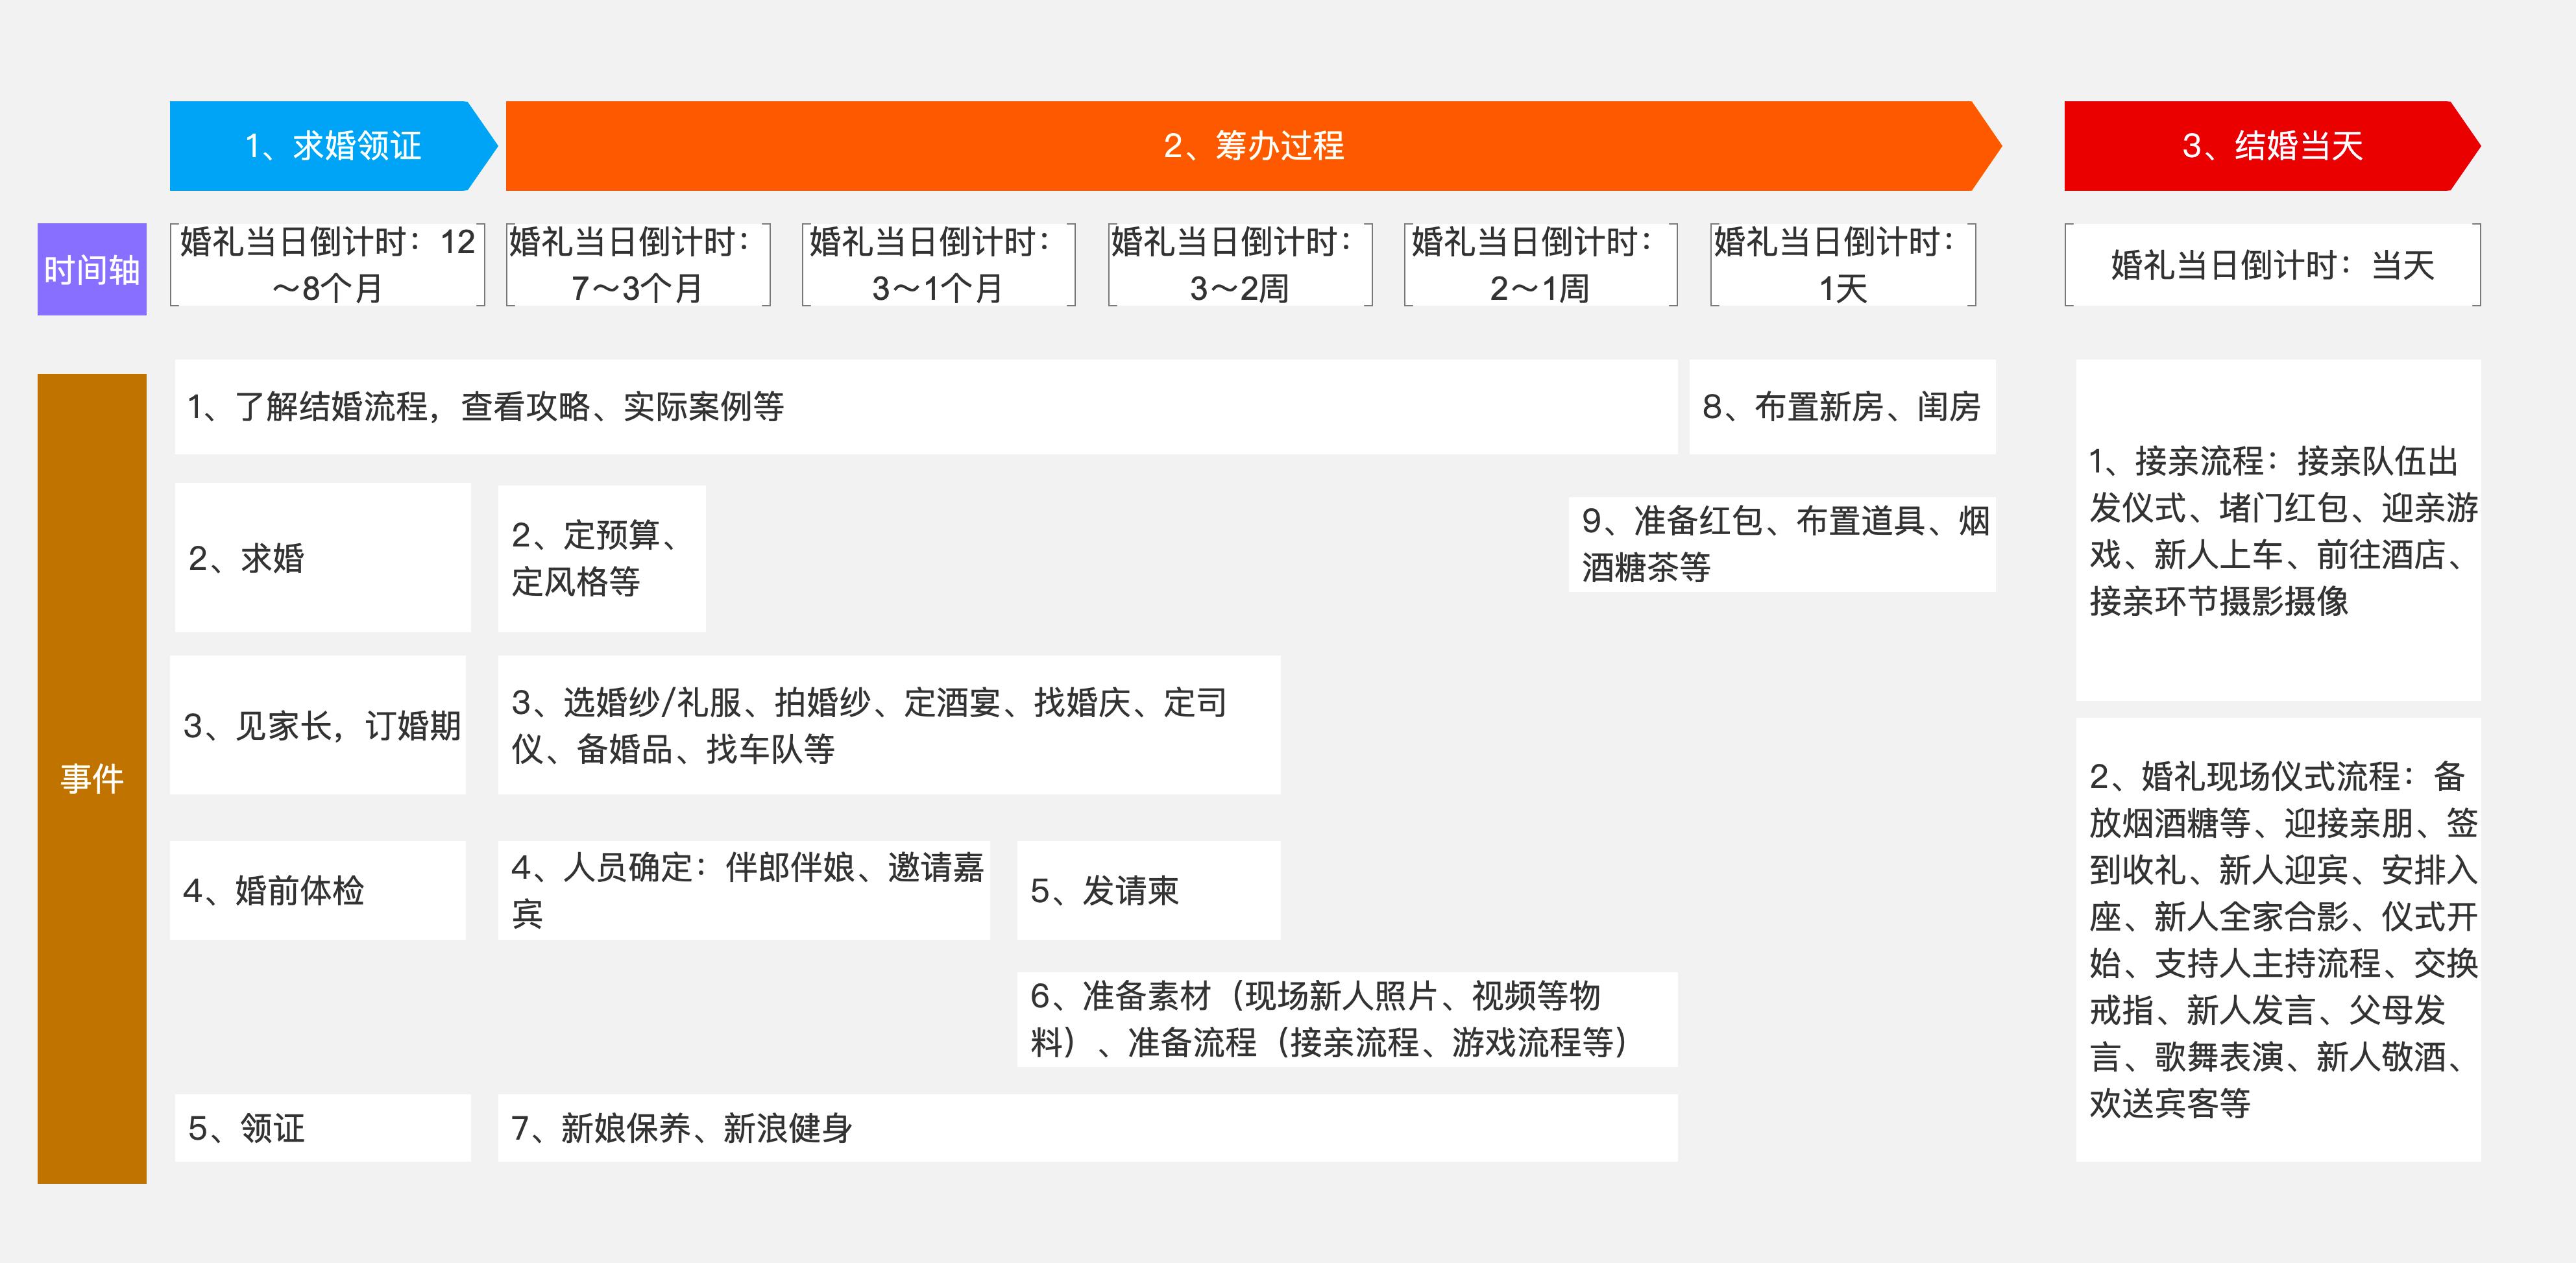Screen dimensions: 2576x1263
Task: Click the countdown box '1天'
Action: tap(1843, 265)
